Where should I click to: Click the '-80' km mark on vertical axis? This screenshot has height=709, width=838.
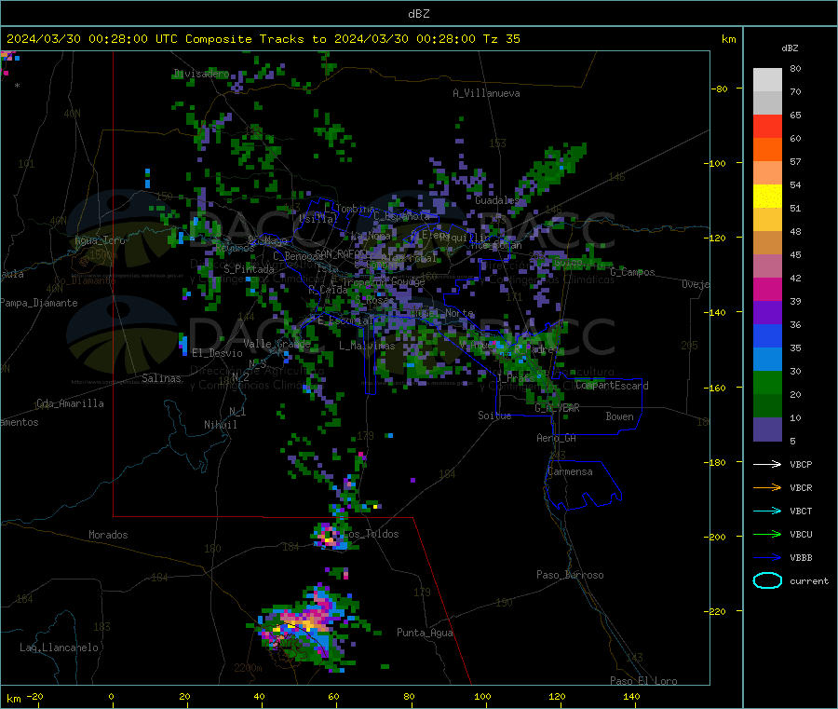(x=719, y=89)
